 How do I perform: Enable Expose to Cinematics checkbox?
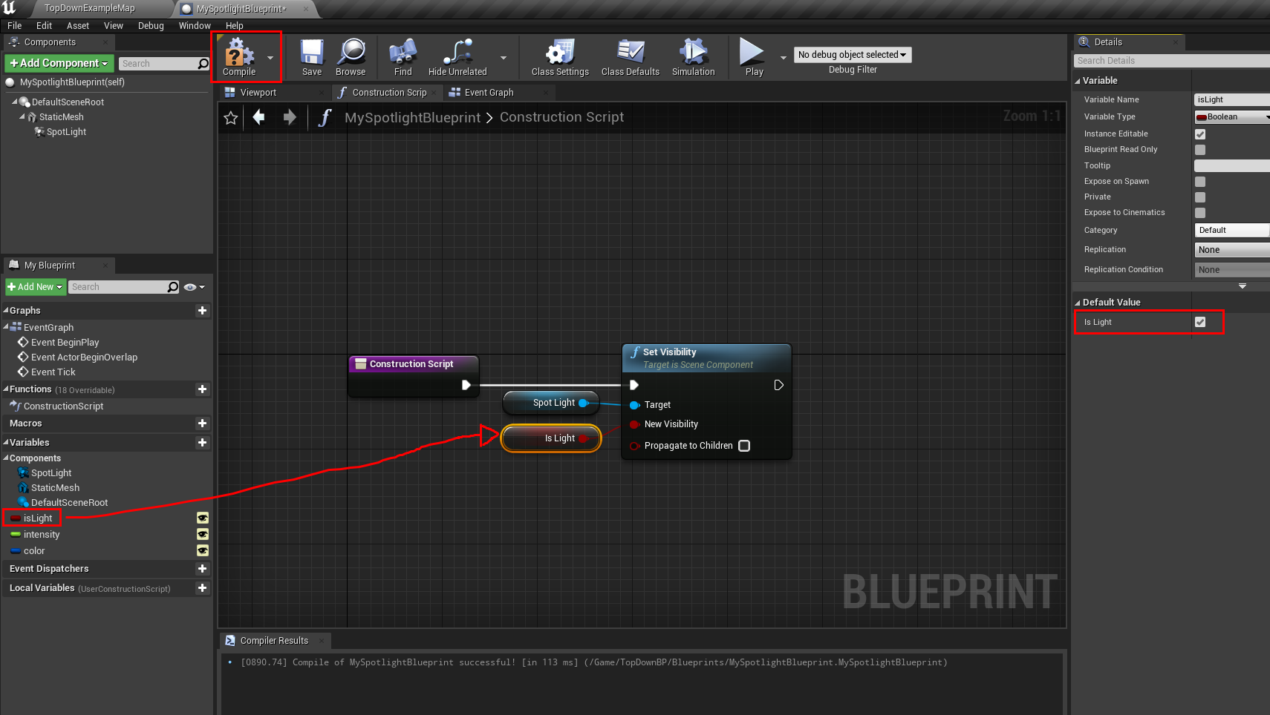tap(1200, 213)
